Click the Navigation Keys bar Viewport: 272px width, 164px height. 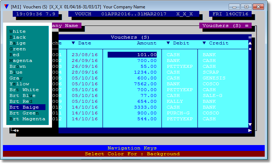(134, 148)
